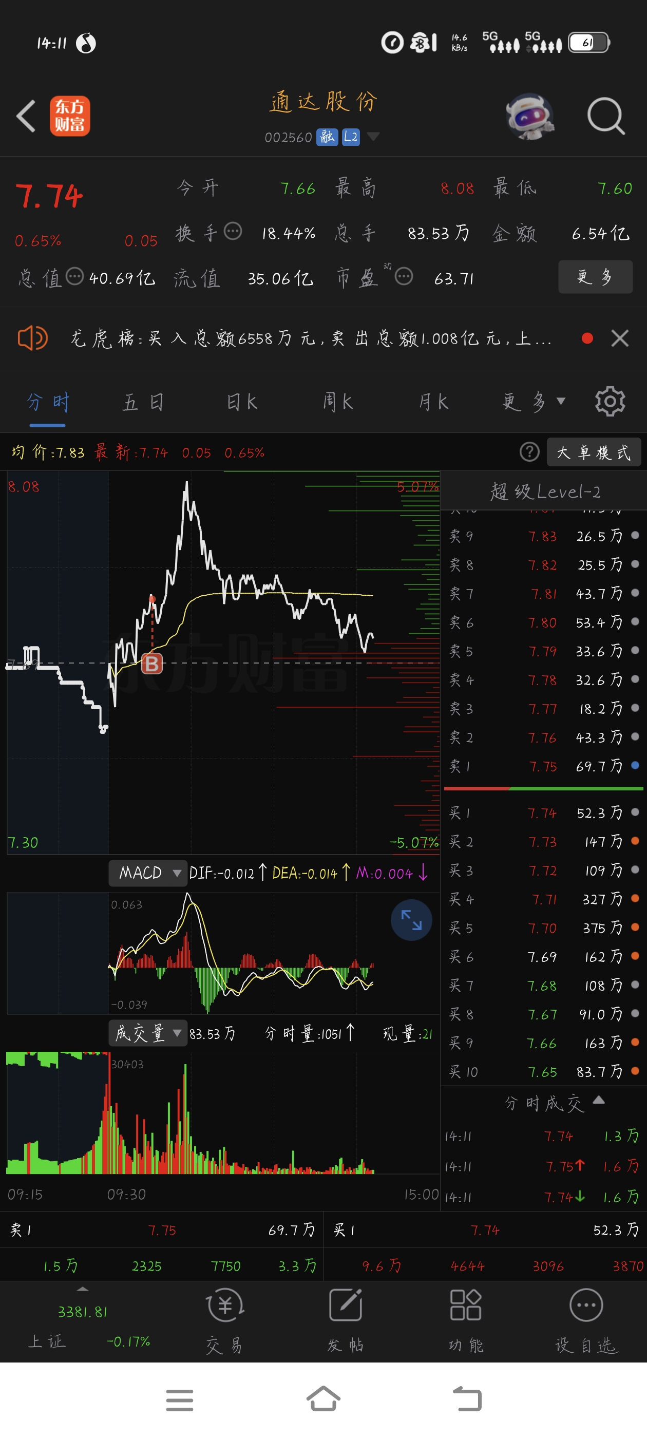Open the 成交量 indicator dropdown
Image resolution: width=647 pixels, height=1438 pixels.
[148, 1033]
